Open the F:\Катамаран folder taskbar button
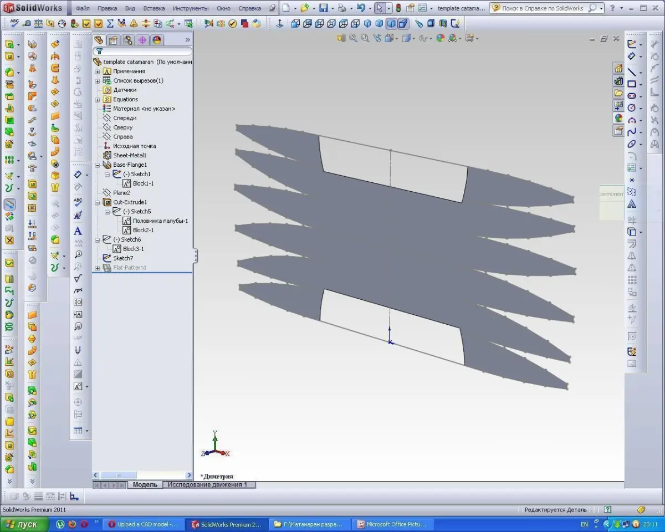 pos(310,524)
